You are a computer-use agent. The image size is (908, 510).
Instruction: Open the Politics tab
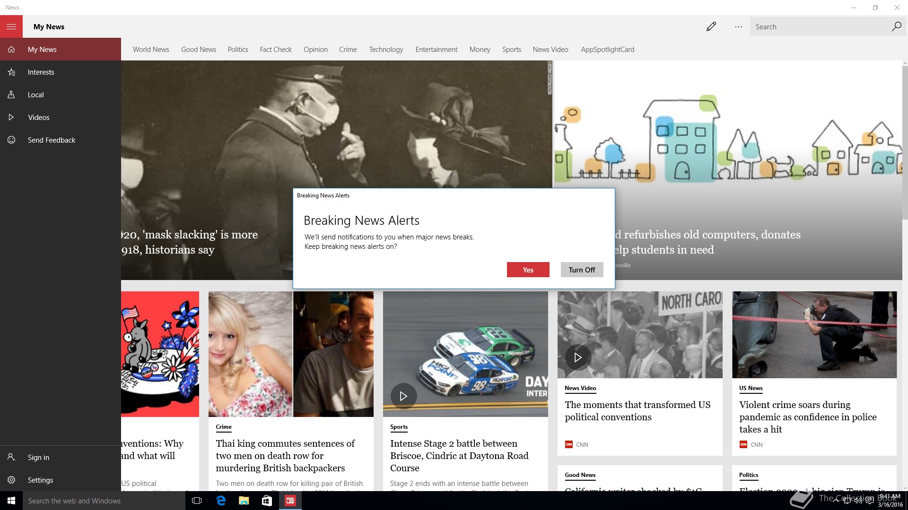click(238, 50)
